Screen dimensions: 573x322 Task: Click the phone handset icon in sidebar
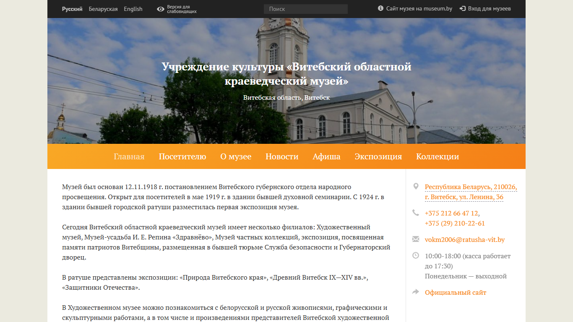pyautogui.click(x=416, y=213)
